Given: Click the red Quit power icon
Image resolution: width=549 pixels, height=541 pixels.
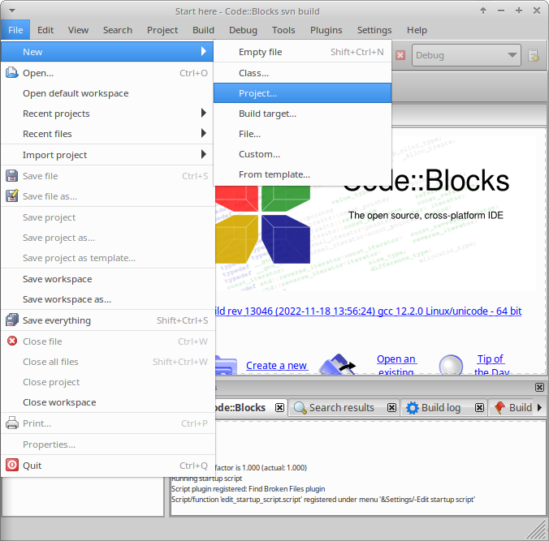Looking at the screenshot, I should [12, 465].
